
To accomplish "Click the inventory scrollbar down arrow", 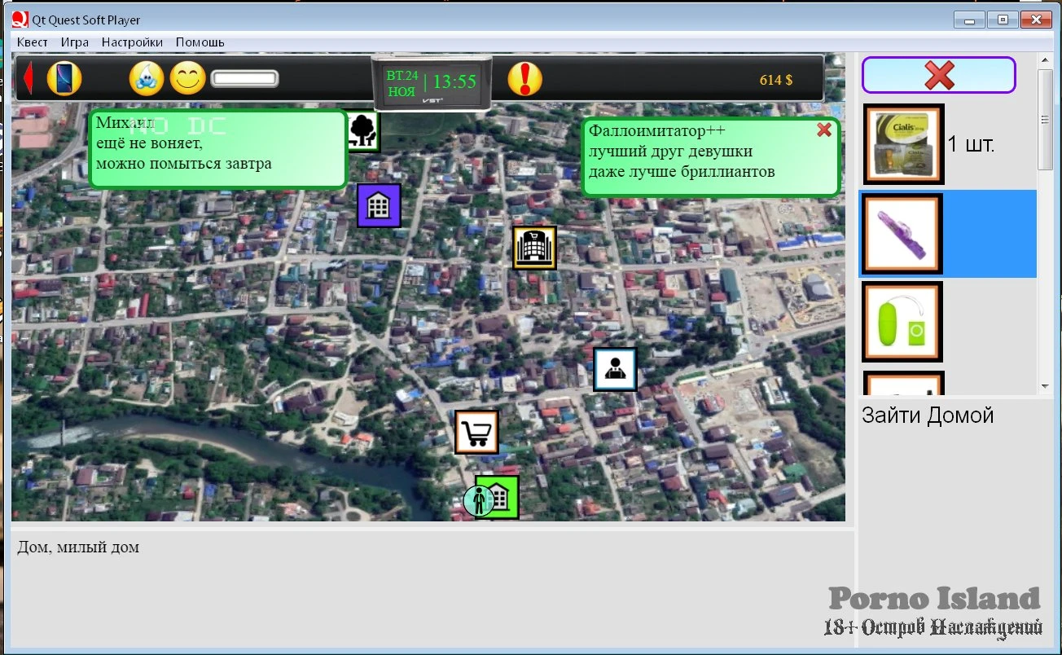I will (1045, 386).
